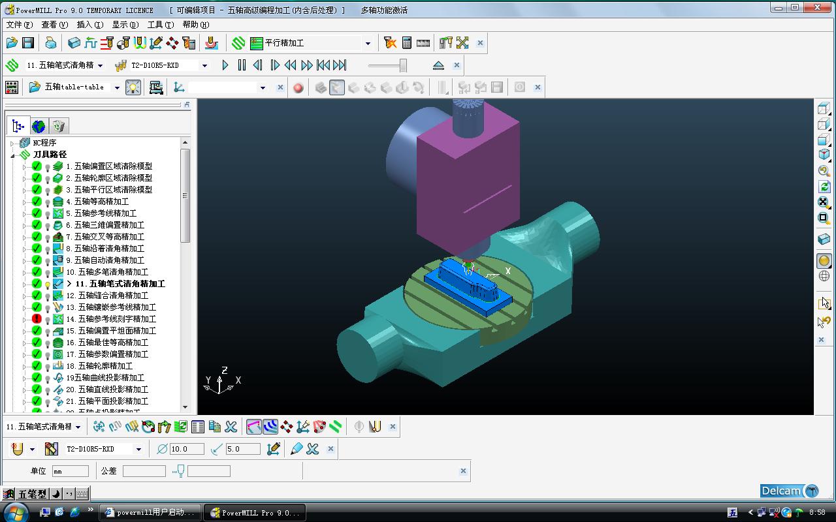Toggle light bulb for 14.五轴参考线刻字精加工
Screen dimensions: 836x522
[x=48, y=319]
